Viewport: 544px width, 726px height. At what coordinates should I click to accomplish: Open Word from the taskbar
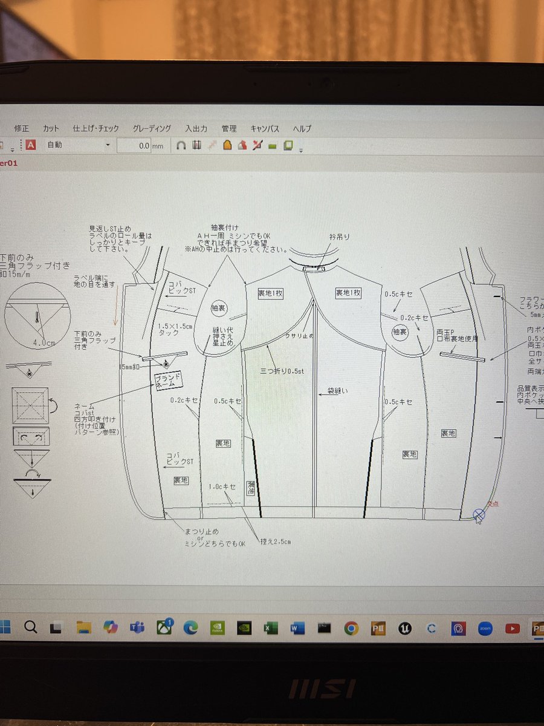click(297, 628)
